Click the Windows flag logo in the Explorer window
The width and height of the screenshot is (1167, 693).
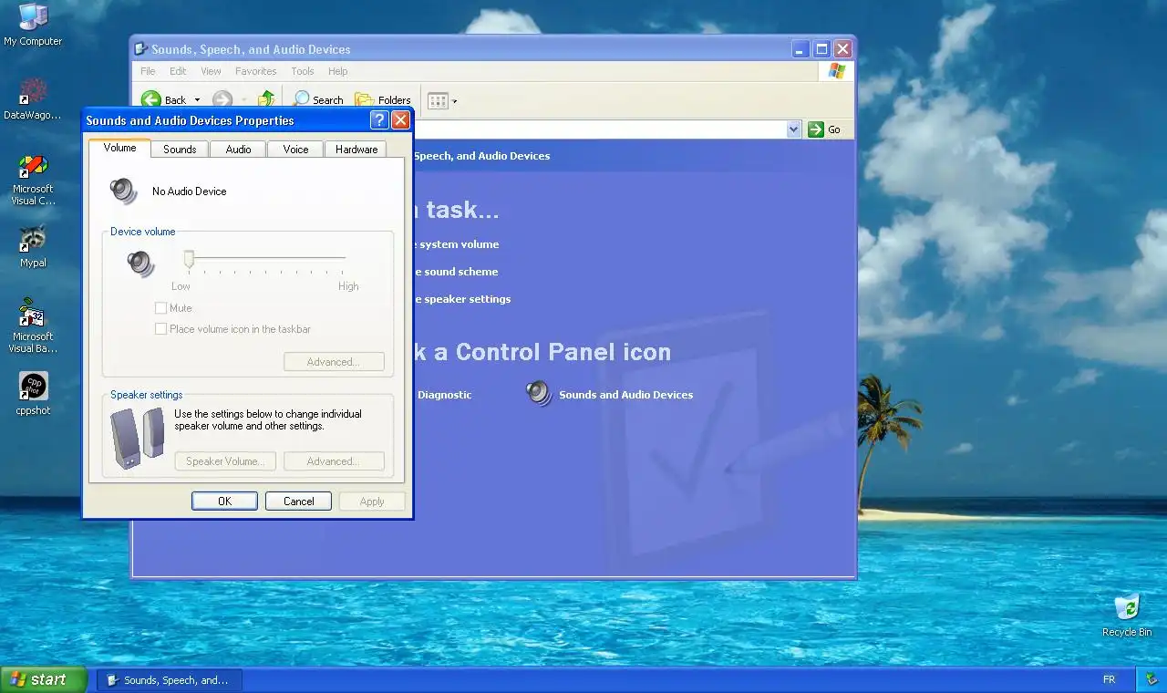(837, 70)
